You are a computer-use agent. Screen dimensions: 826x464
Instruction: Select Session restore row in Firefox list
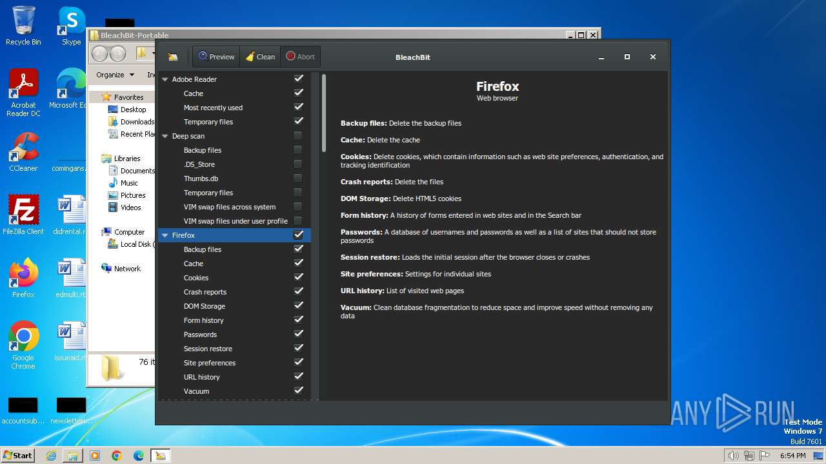point(234,349)
